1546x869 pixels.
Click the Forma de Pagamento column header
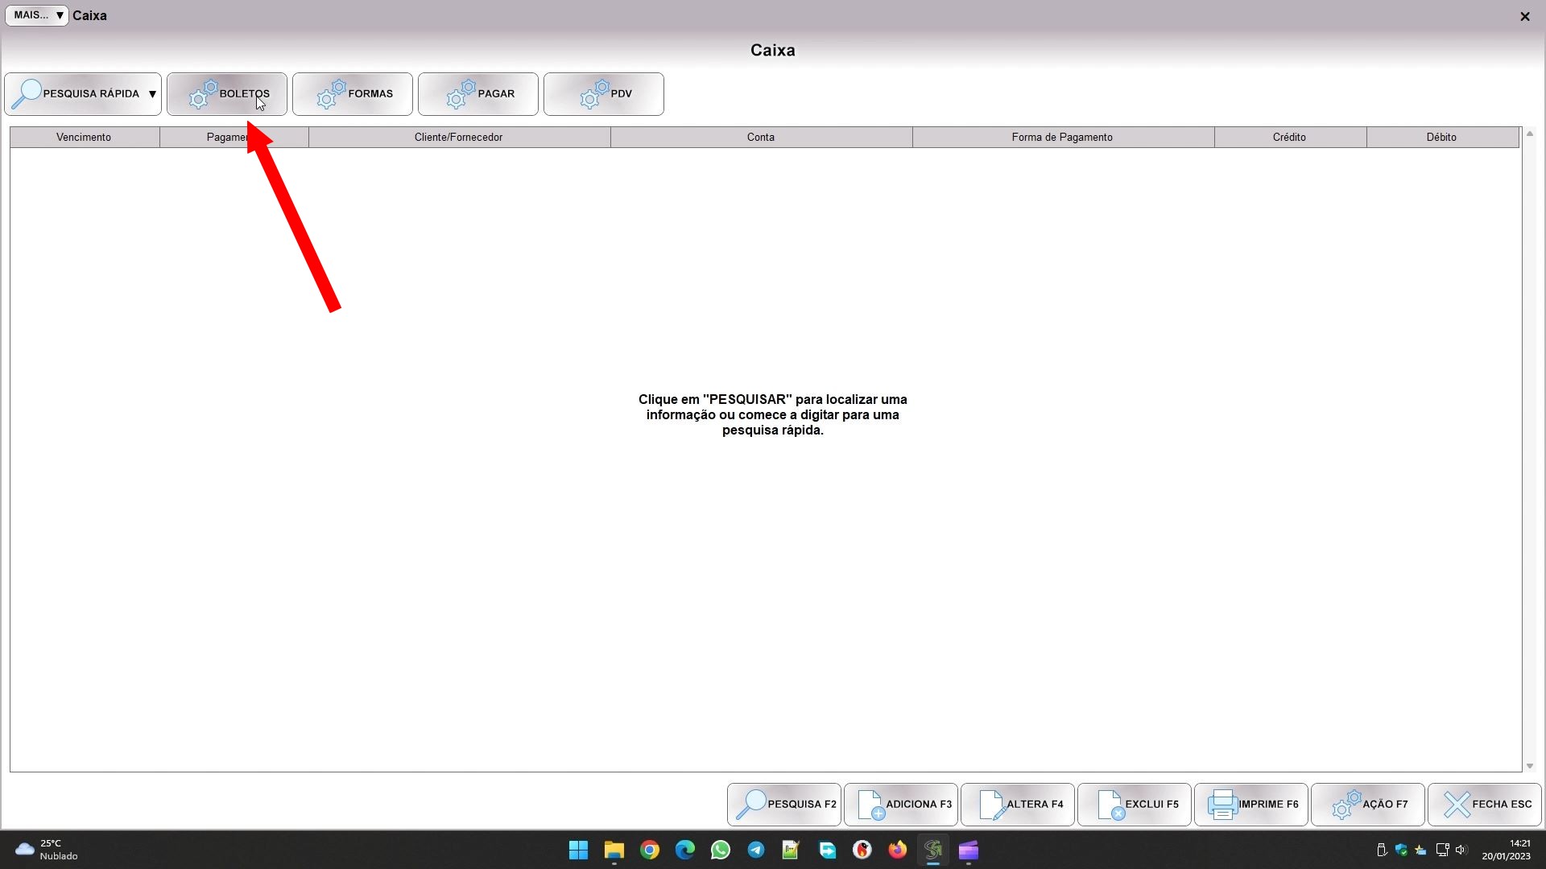[1062, 138]
